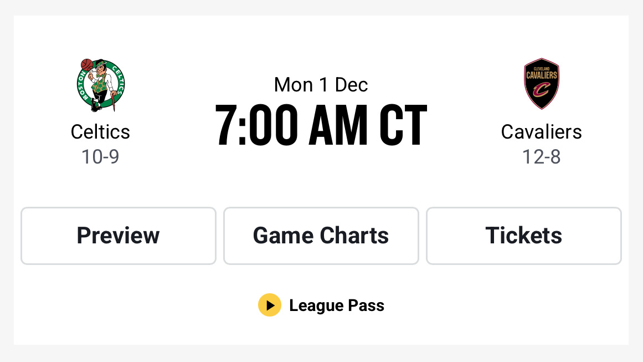The width and height of the screenshot is (643, 362).
Task: Click the Cavaliers team name
Action: [x=541, y=132]
